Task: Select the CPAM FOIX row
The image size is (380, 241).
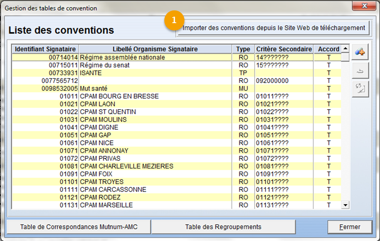Action: point(177,174)
